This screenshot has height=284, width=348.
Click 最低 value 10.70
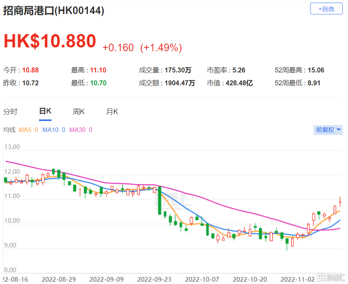(98, 83)
